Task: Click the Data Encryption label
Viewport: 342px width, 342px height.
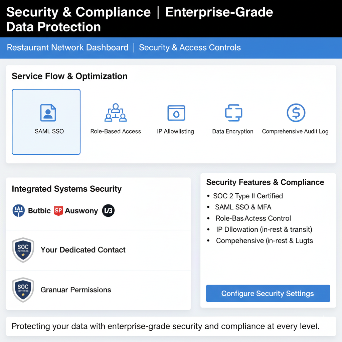Action: [x=233, y=131]
